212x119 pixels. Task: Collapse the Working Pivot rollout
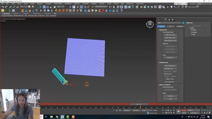click(164, 62)
